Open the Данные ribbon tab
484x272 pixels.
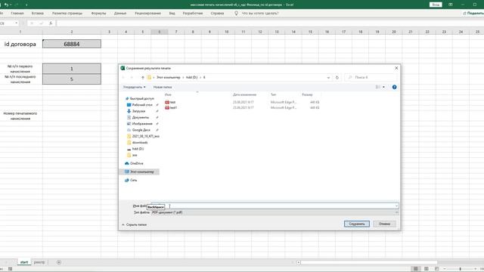point(120,14)
